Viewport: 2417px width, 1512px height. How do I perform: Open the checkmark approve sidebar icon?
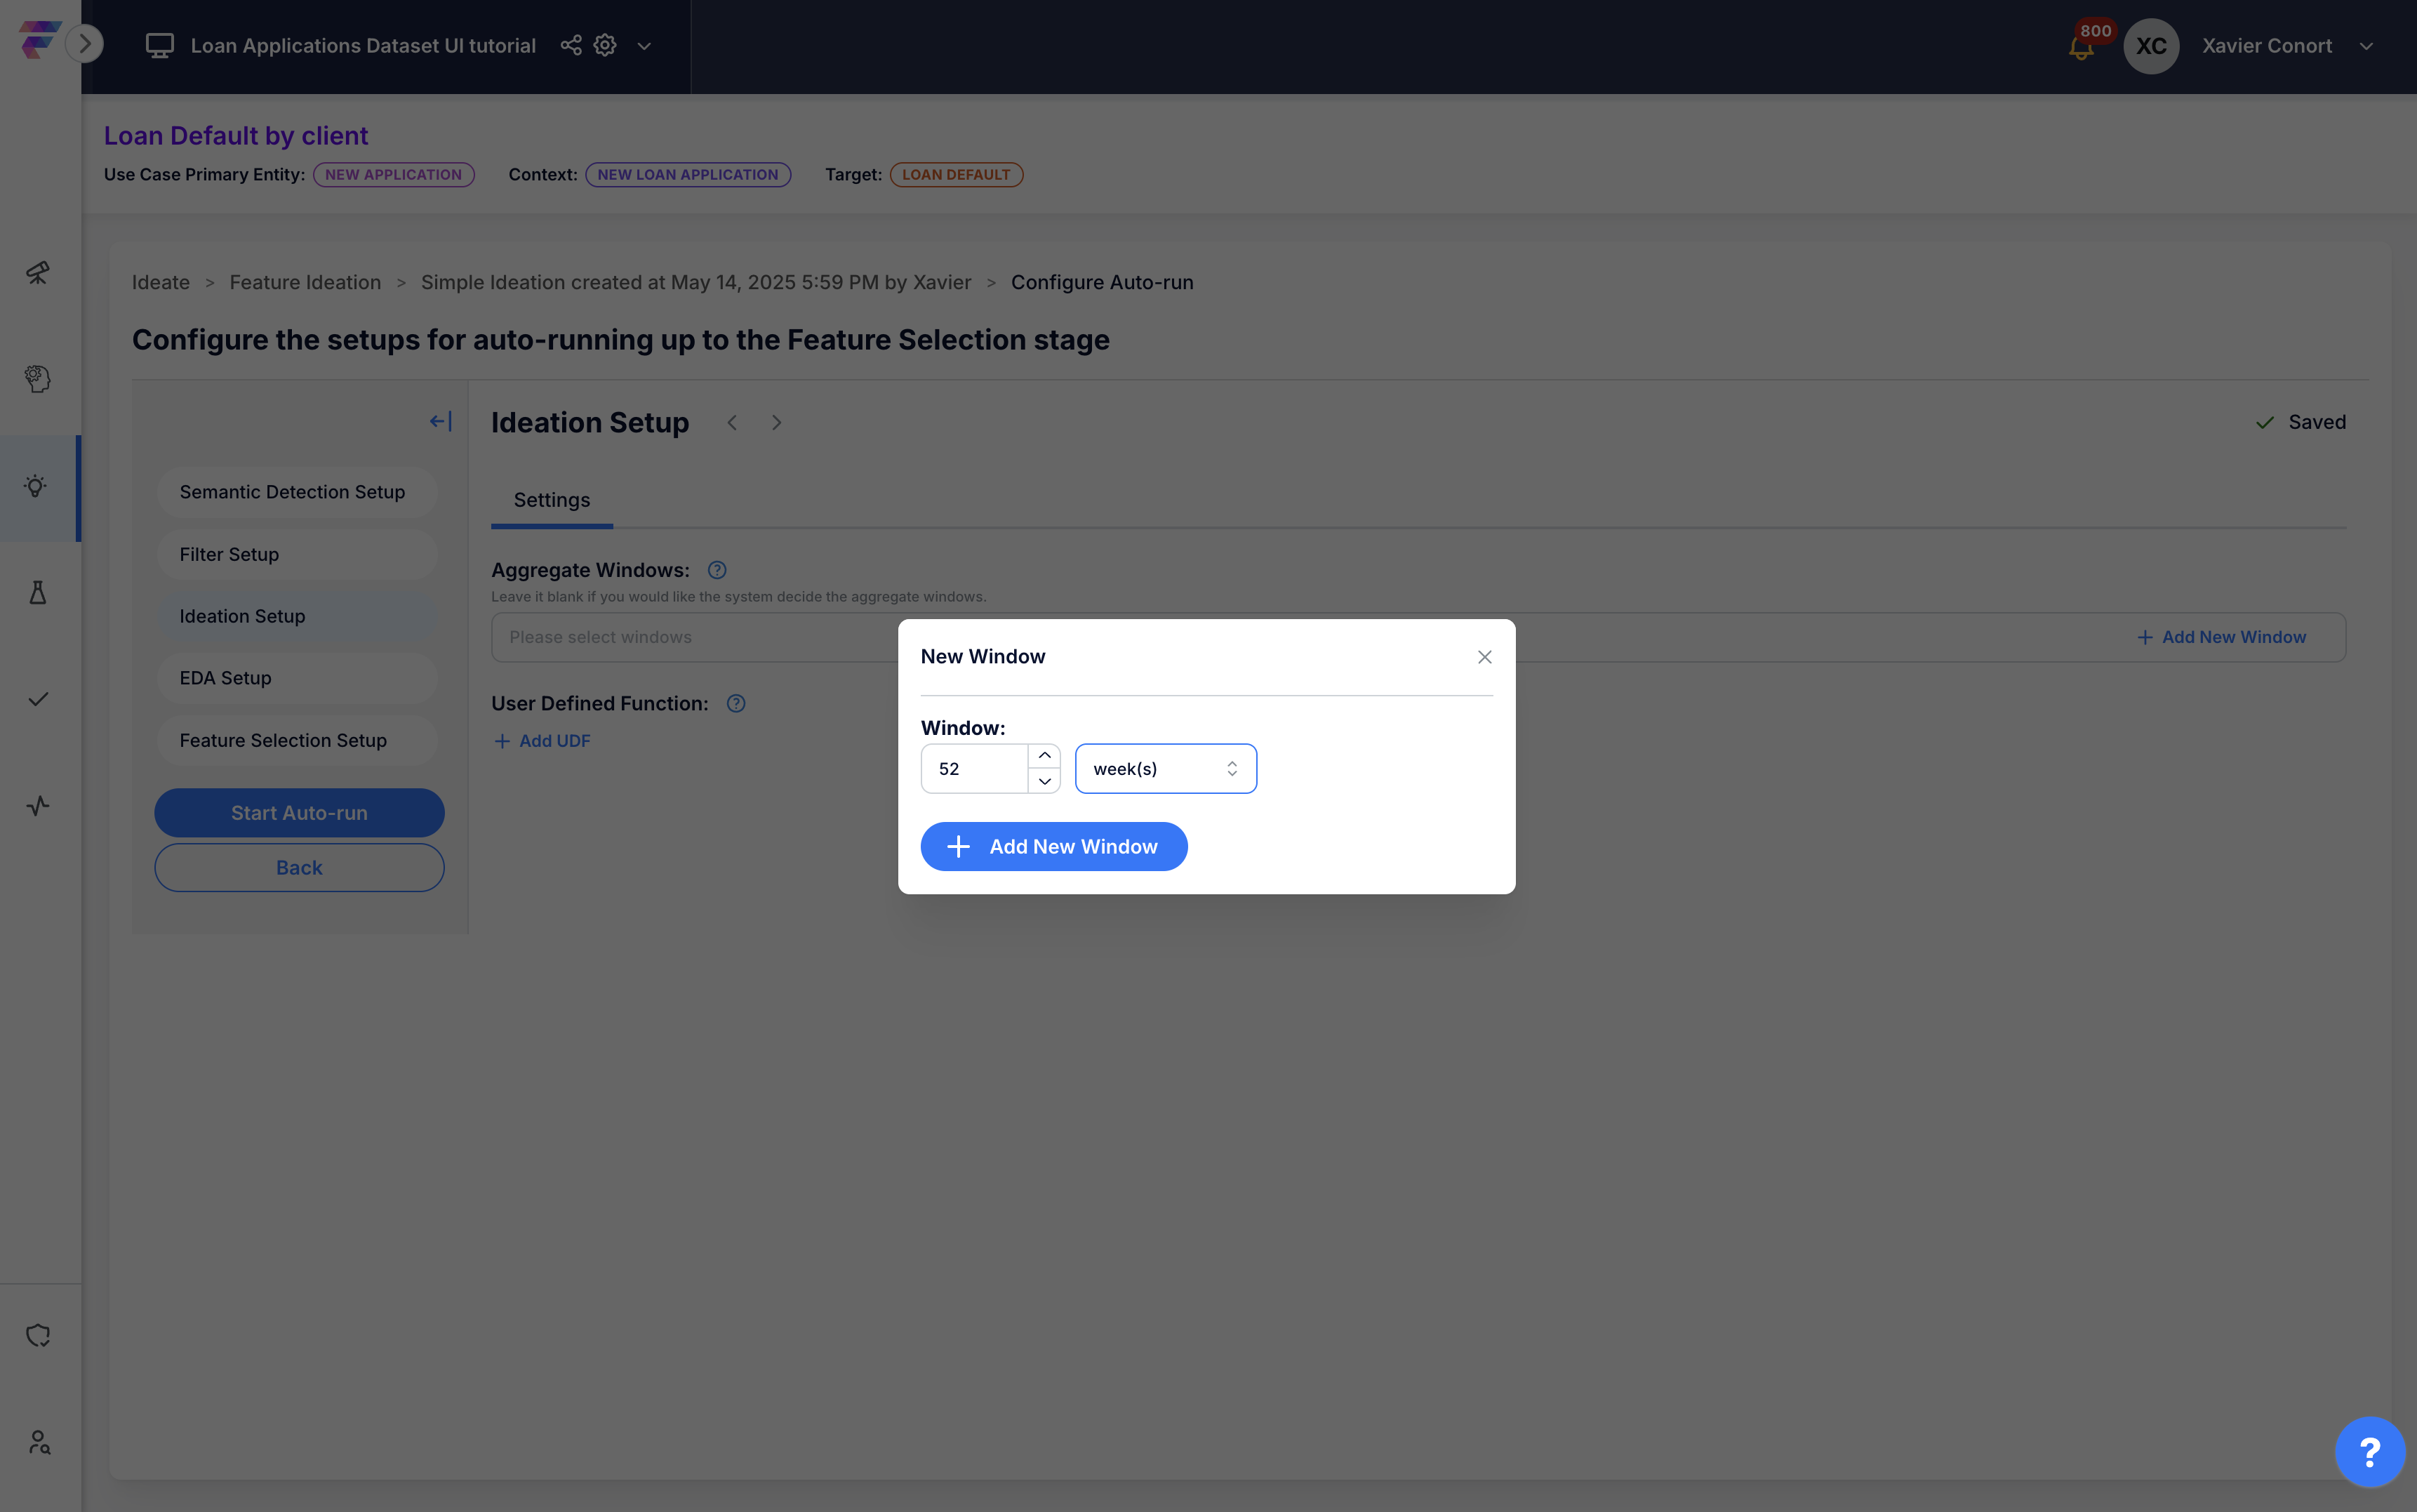tap(38, 699)
